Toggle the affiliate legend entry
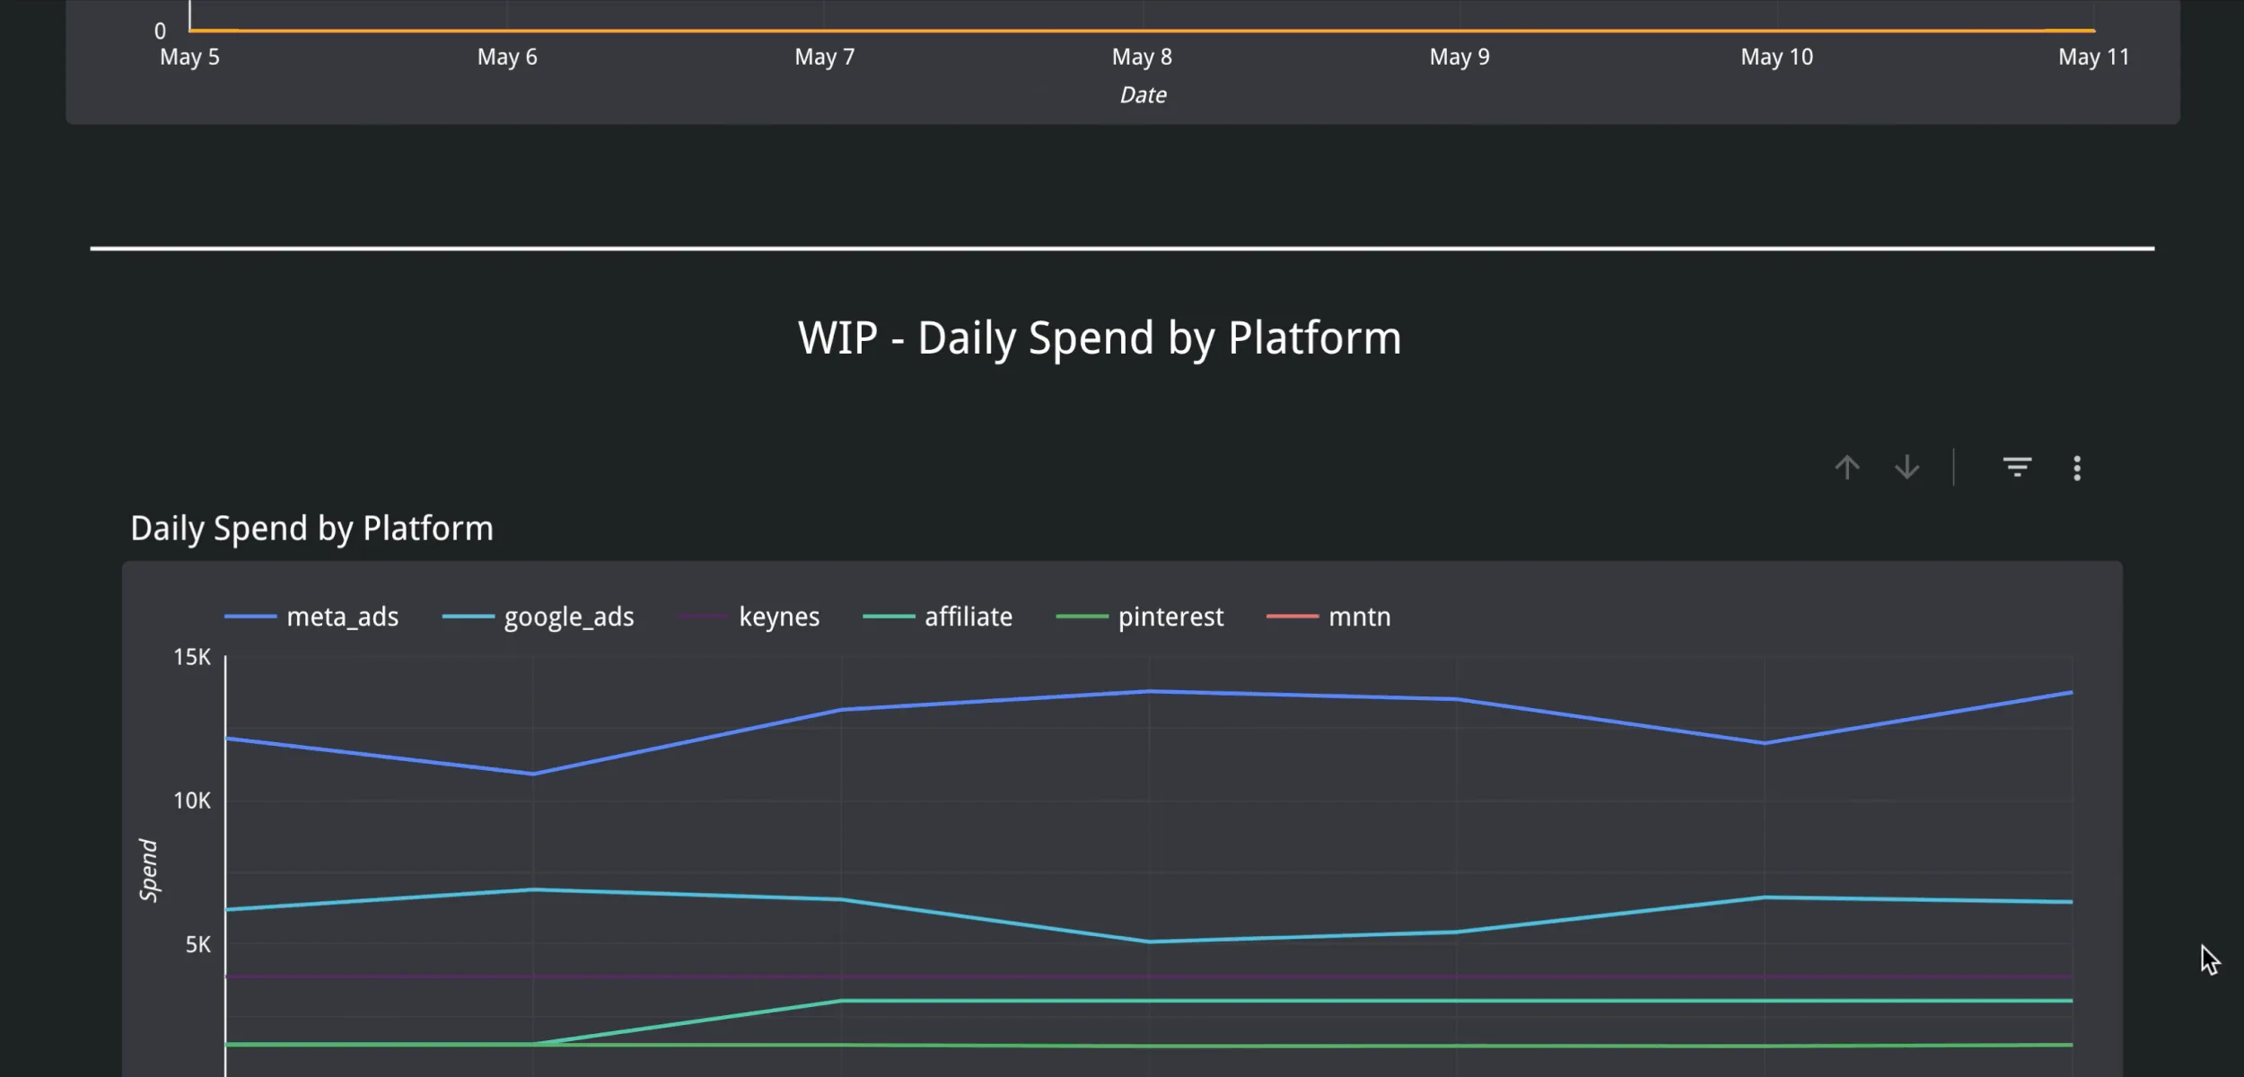 [969, 617]
